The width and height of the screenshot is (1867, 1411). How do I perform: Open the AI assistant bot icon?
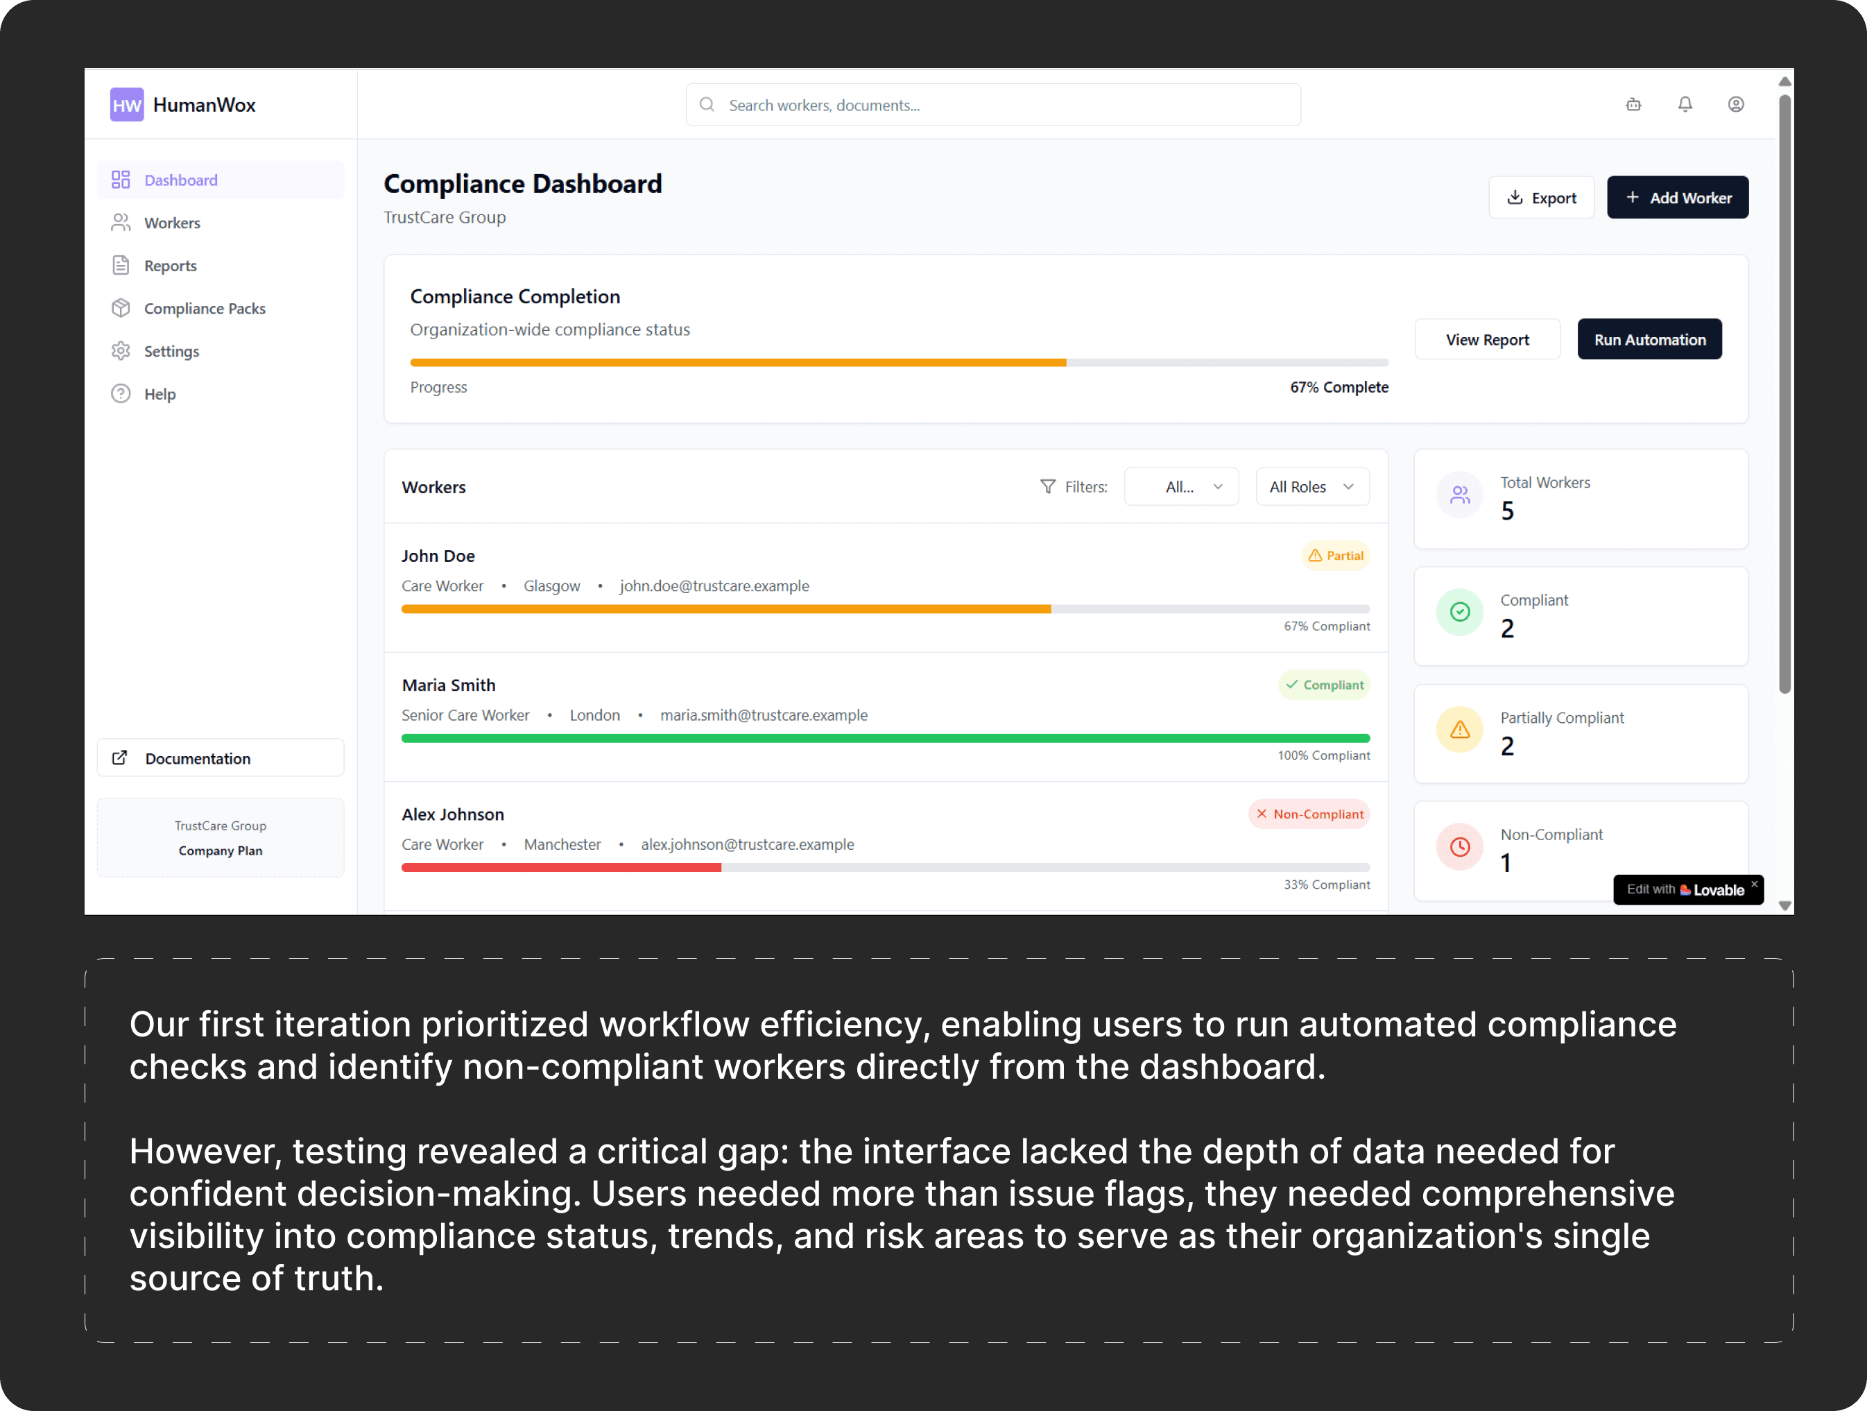click(1633, 105)
